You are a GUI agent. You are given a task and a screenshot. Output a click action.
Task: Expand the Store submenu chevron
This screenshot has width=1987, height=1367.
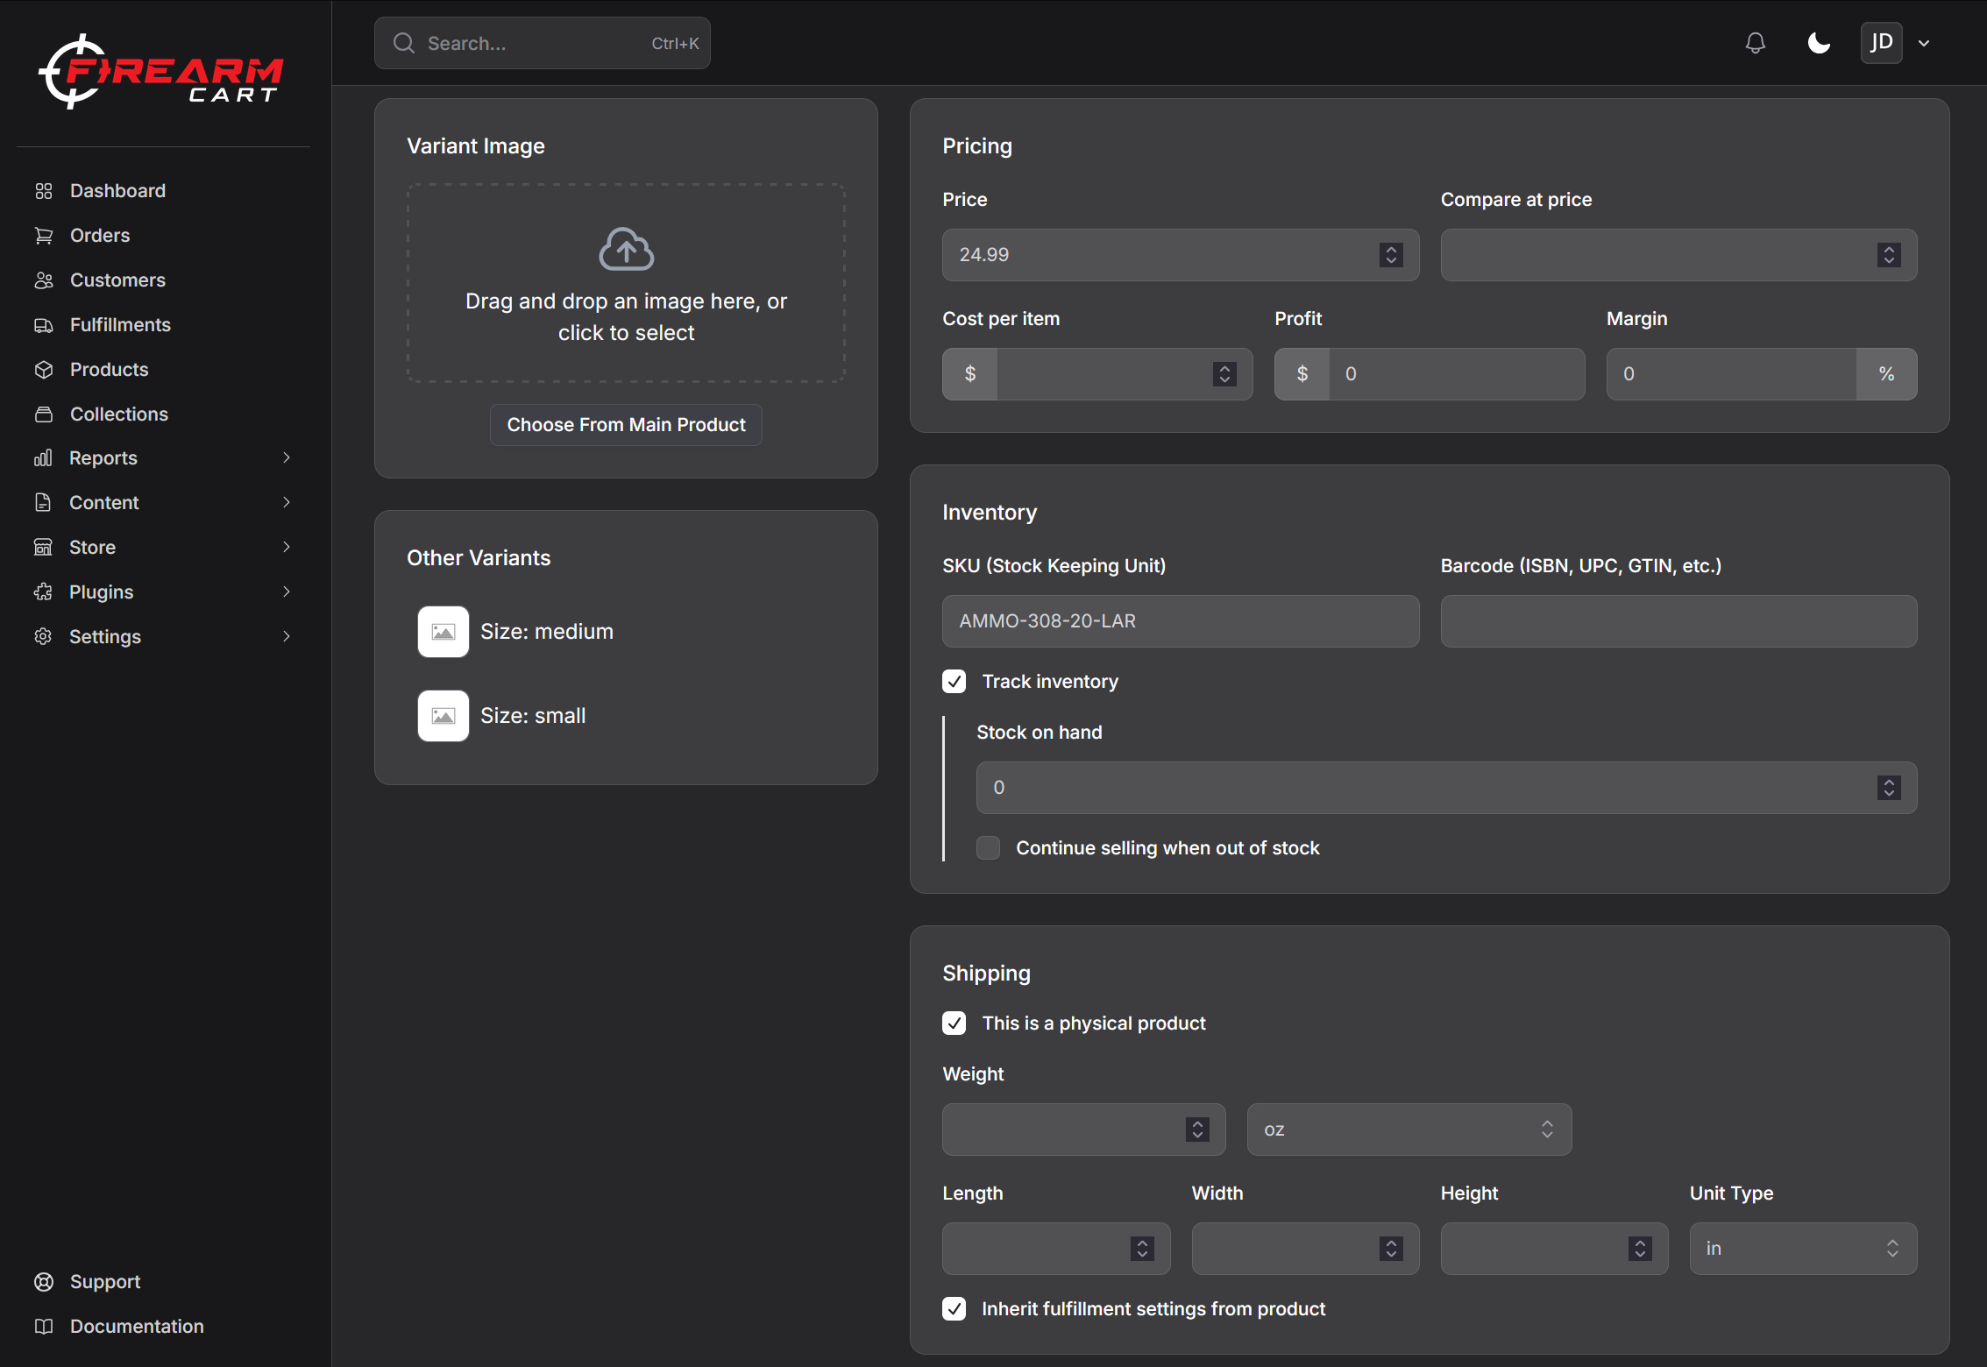[x=287, y=548]
